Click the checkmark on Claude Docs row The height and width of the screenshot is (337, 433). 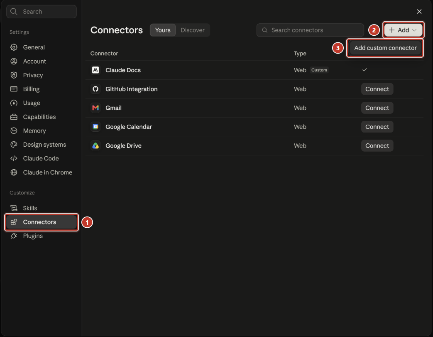365,70
